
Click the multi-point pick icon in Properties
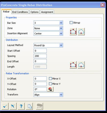(x=73, y=32)
